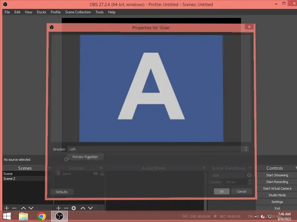The width and height of the screenshot is (297, 222).
Task: Open the Direction dropdown showing Left
Action: (x=158, y=149)
